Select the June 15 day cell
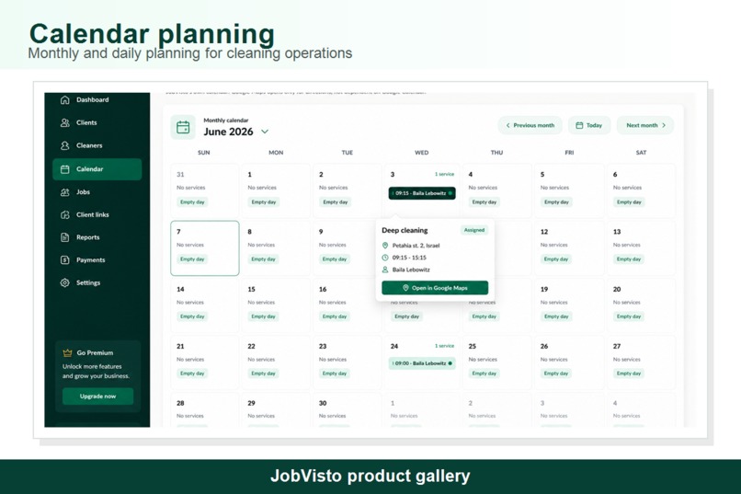 [x=276, y=305]
